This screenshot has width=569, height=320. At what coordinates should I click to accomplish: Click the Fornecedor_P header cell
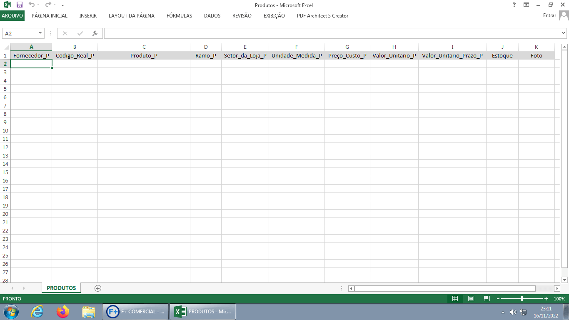(31, 55)
